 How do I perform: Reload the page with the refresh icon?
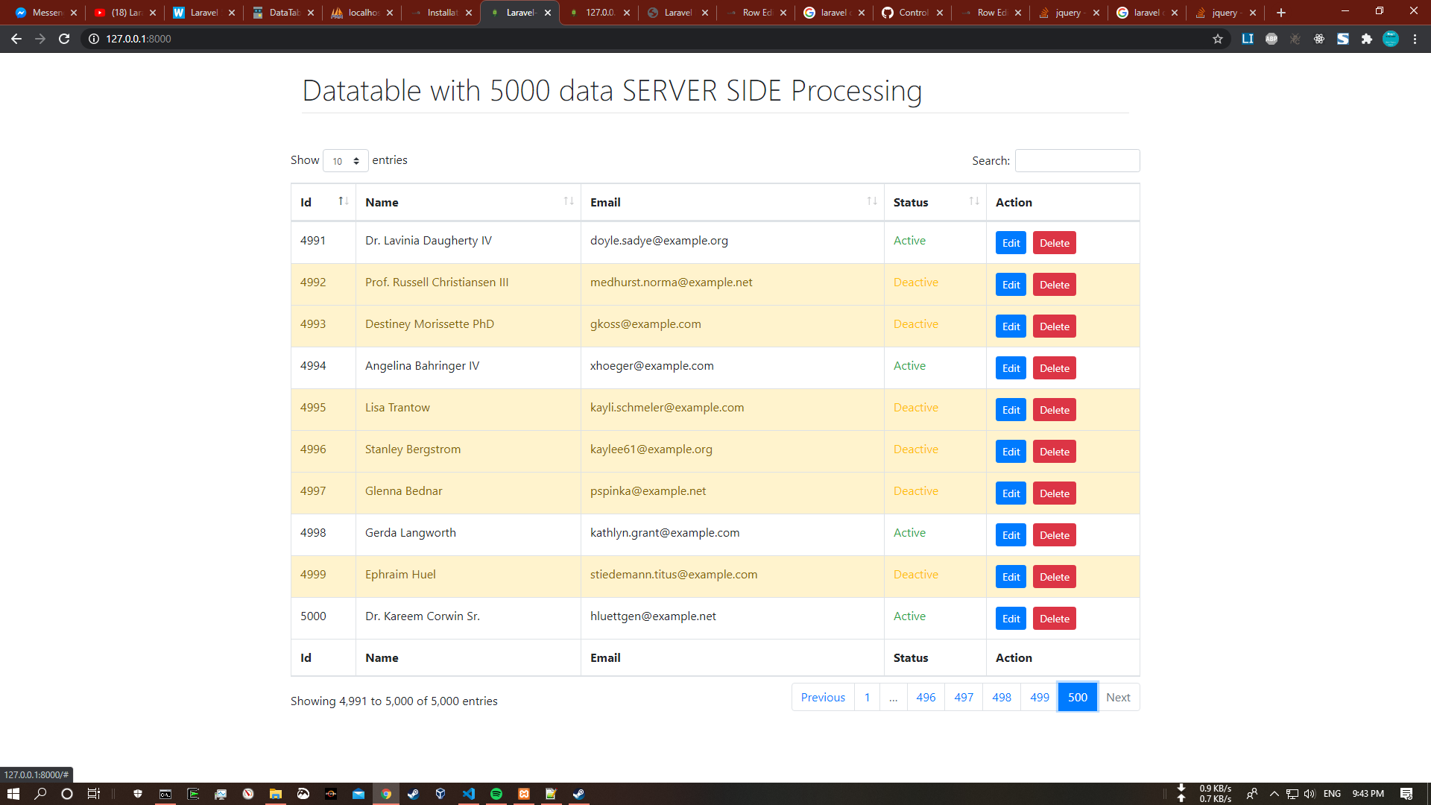click(x=64, y=39)
